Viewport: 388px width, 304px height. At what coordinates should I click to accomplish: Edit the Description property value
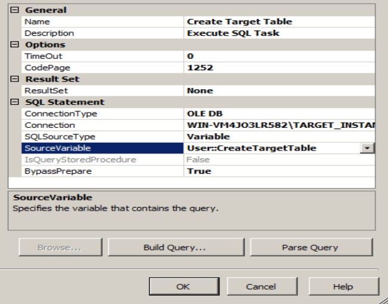[280, 33]
